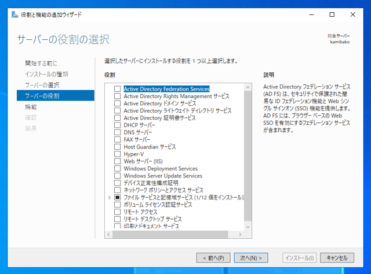Minimize the wizard window

(x=312, y=14)
